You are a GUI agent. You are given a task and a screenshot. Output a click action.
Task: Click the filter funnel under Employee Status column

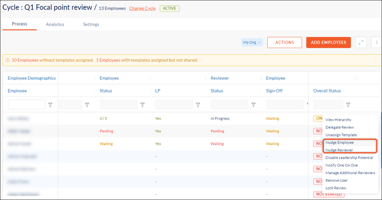[143, 105]
